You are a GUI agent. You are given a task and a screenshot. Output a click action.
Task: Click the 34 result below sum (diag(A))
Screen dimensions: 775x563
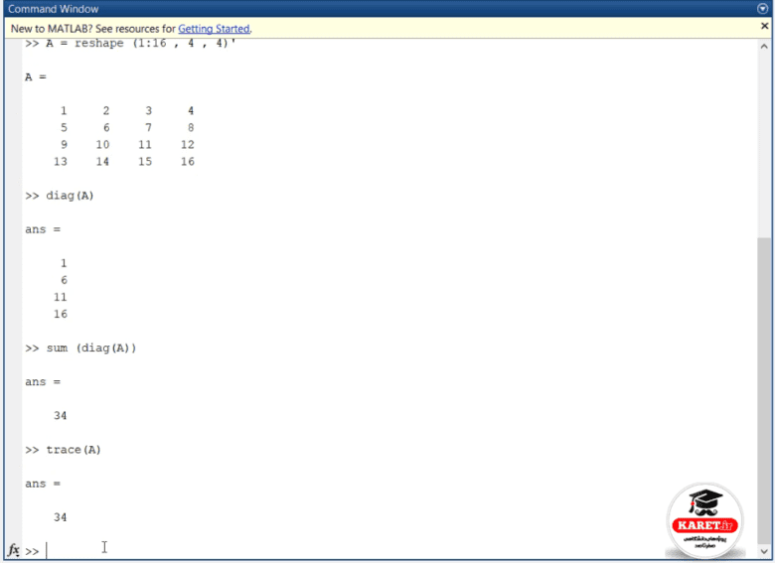coord(61,415)
